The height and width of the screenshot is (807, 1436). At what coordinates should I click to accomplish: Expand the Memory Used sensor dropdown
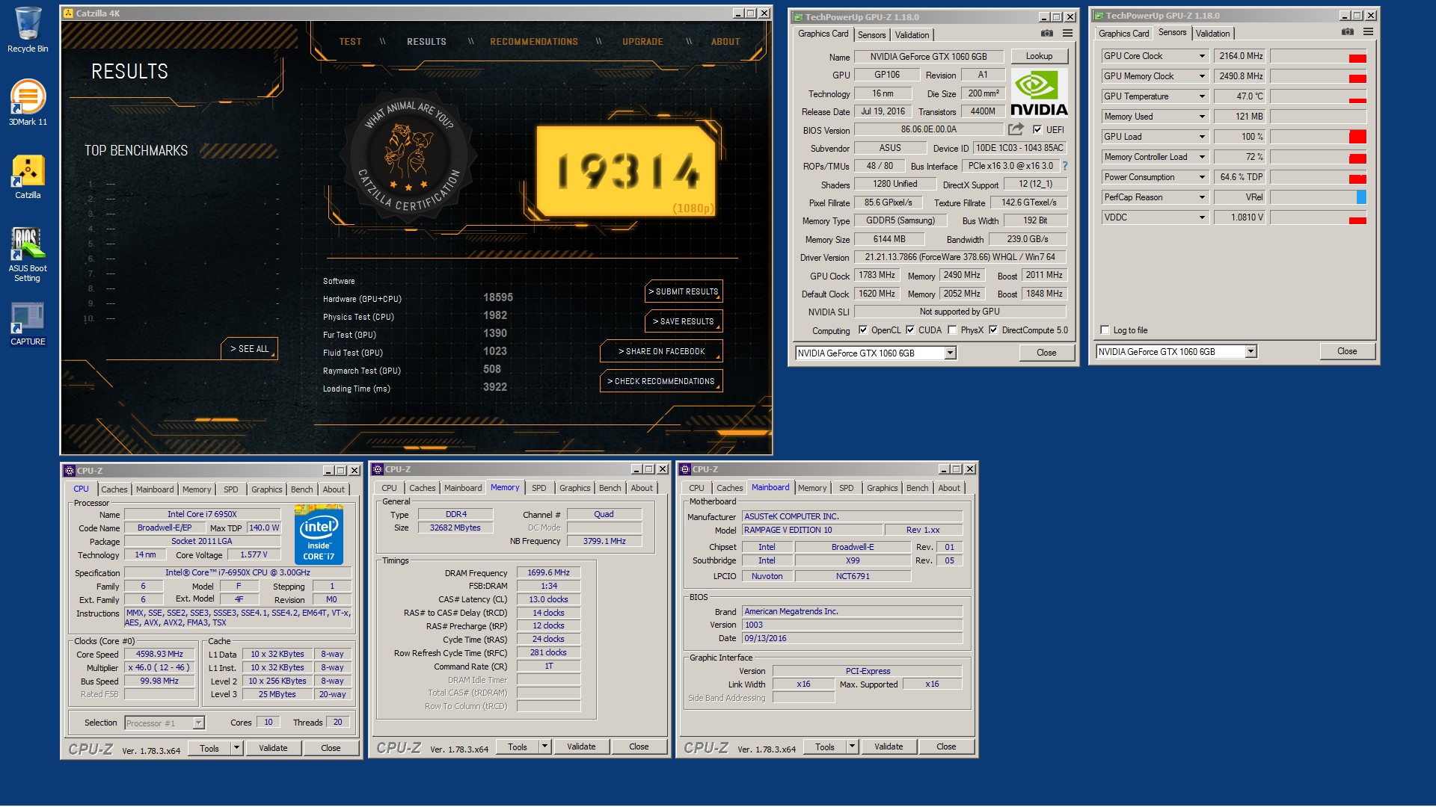click(x=1202, y=117)
